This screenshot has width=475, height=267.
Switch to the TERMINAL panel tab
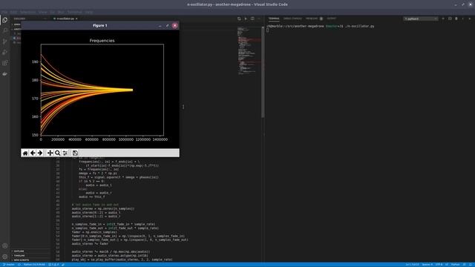point(274,19)
